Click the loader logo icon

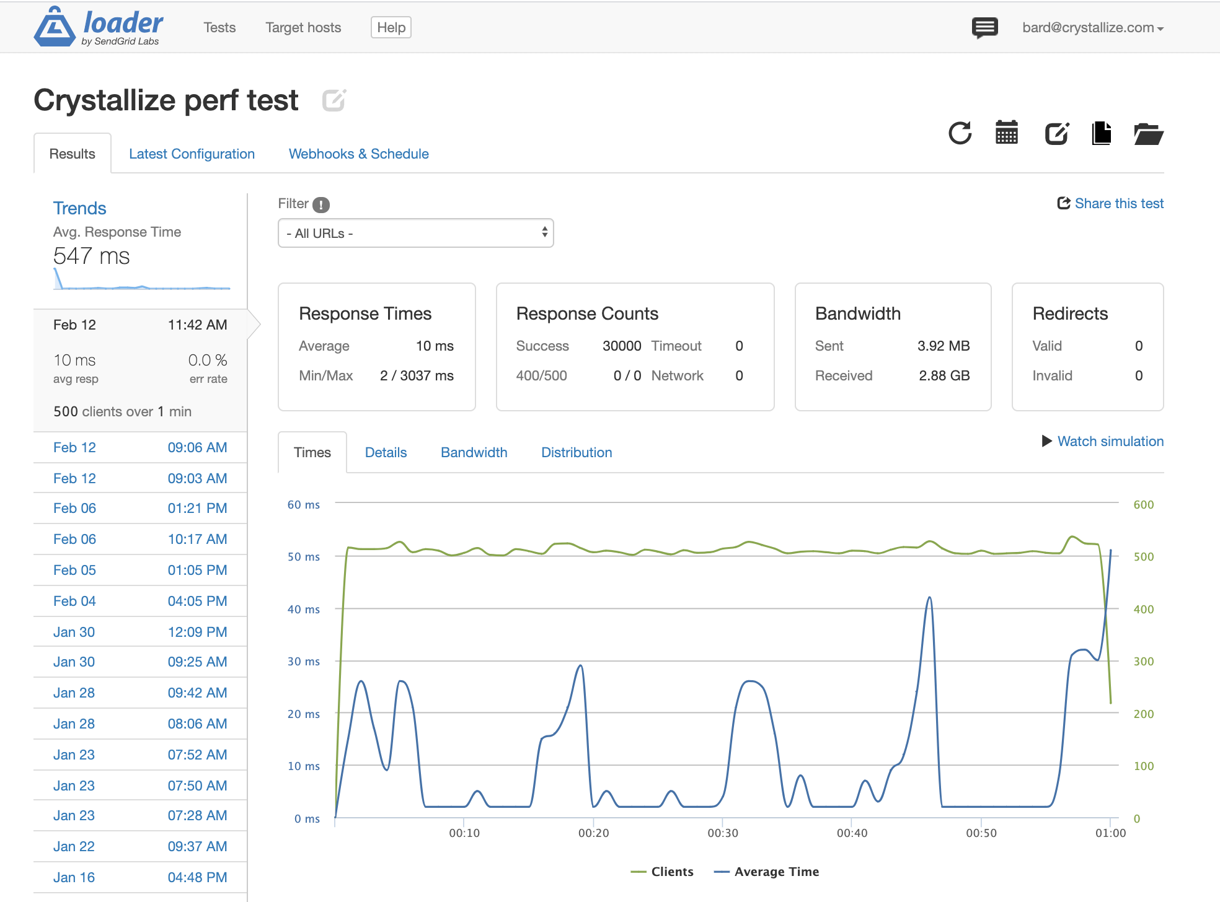(55, 27)
